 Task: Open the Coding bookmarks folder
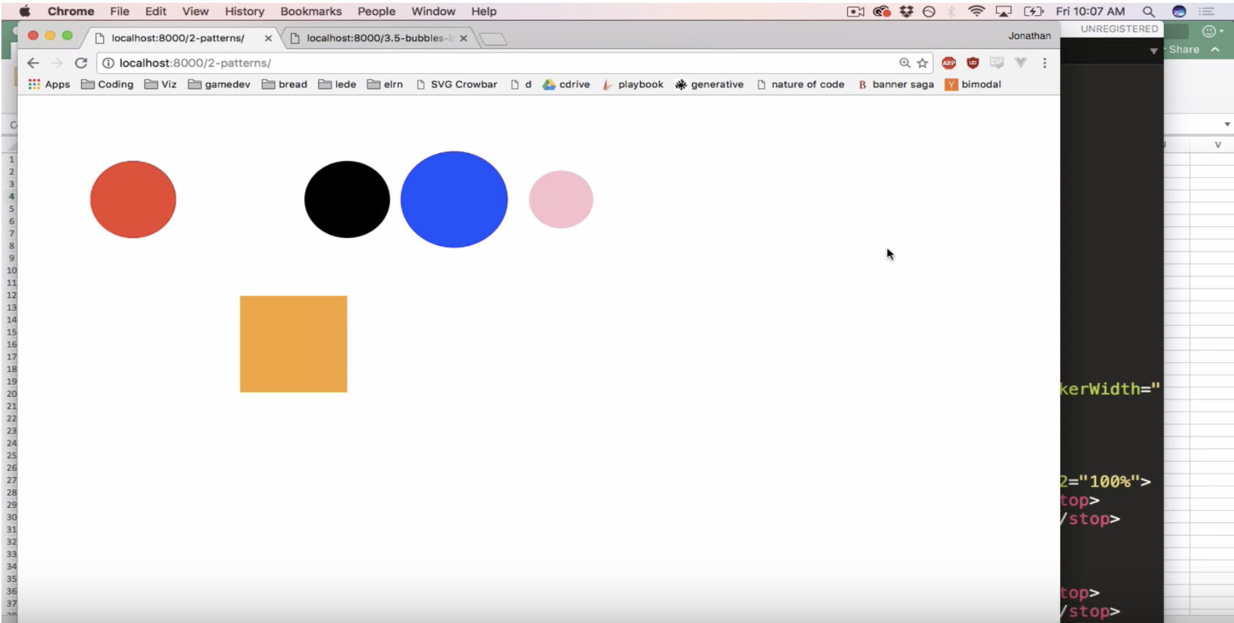click(x=108, y=85)
